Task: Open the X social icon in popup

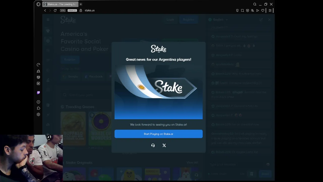Action: [x=164, y=145]
